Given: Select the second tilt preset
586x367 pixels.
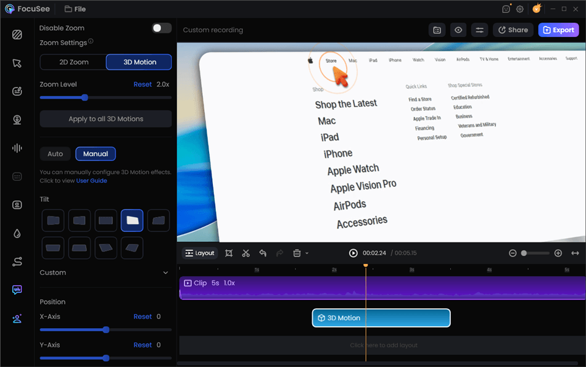Looking at the screenshot, I should coord(79,220).
